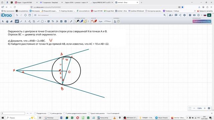Screen dimensions: 214x120
Task: Switch to the RUTUBE Studio browser tab
Action: [26, 2]
